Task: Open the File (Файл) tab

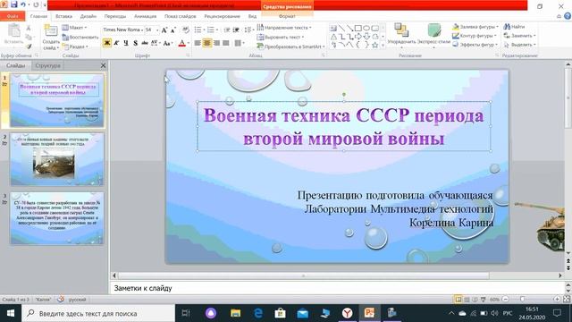Action: point(13,16)
